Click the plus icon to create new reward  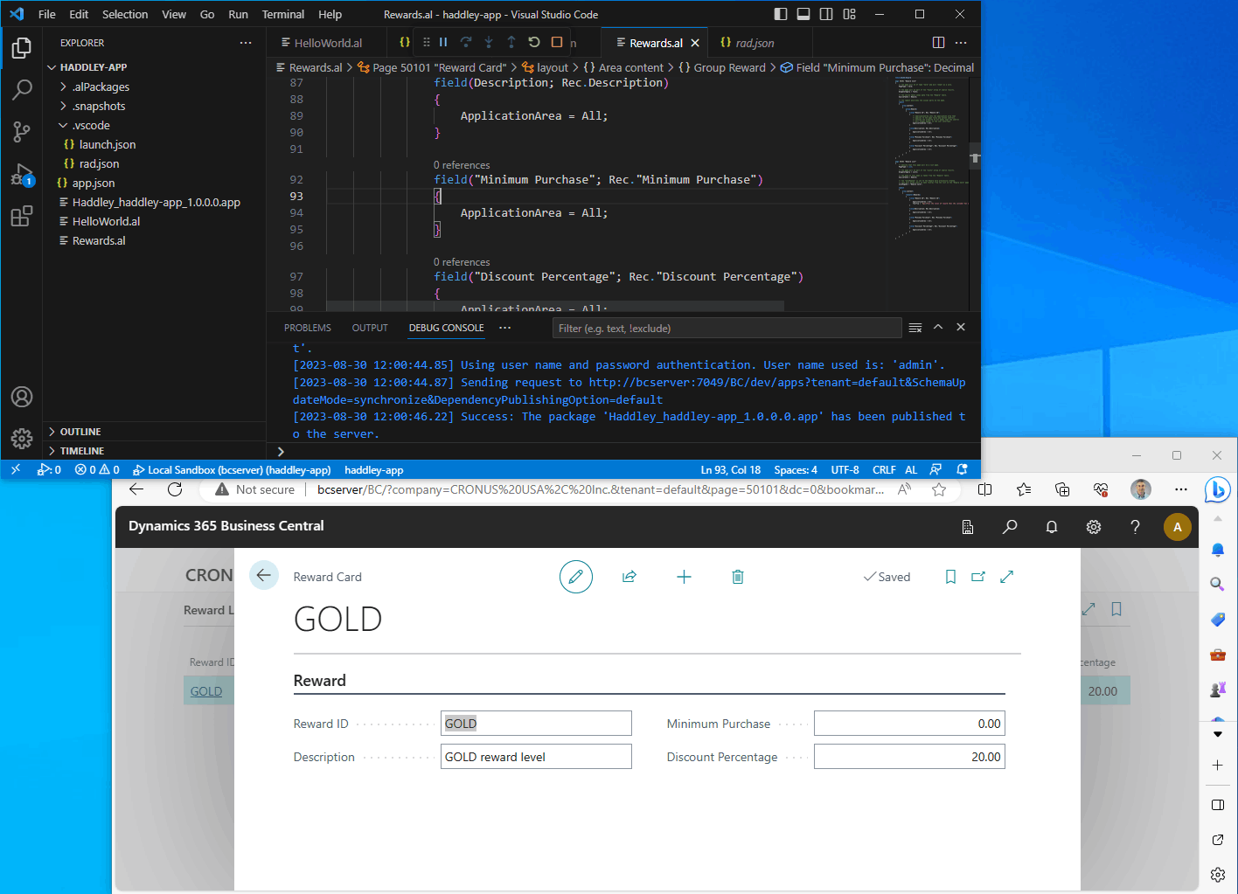[x=684, y=577]
